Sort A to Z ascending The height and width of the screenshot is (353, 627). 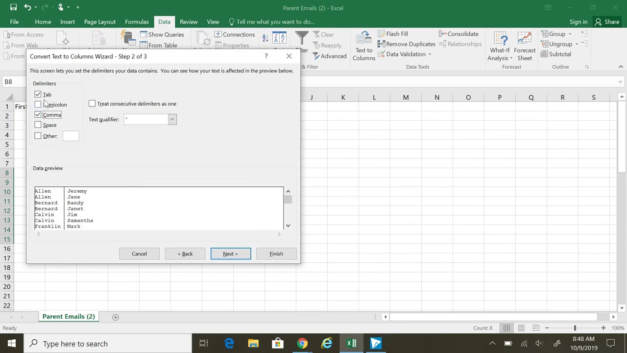[265, 38]
